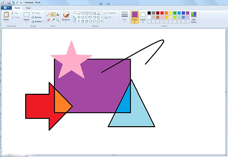Select the Color picker eyedropper
The image size is (228, 157).
coord(53,20)
